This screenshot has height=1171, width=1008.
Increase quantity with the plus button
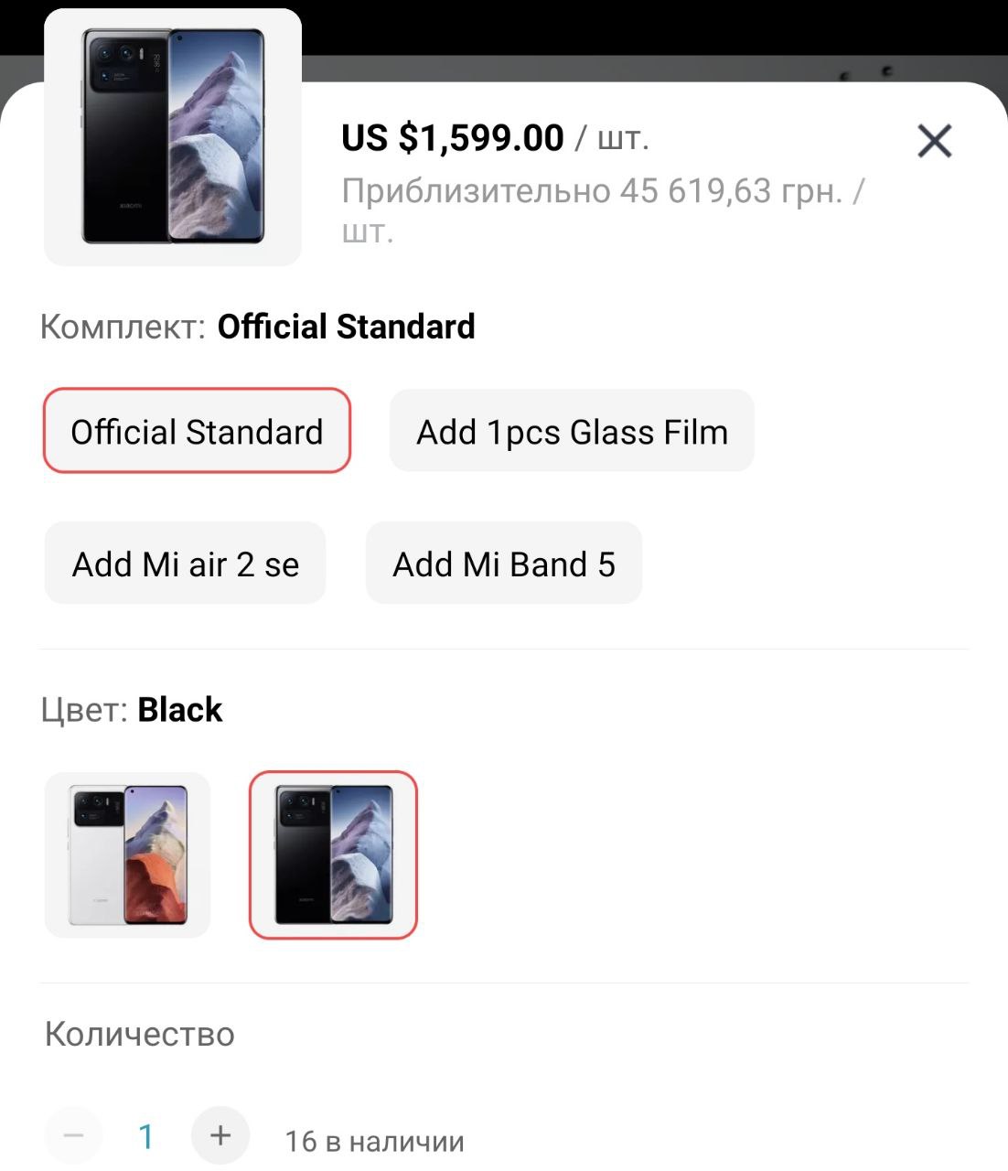point(220,1135)
